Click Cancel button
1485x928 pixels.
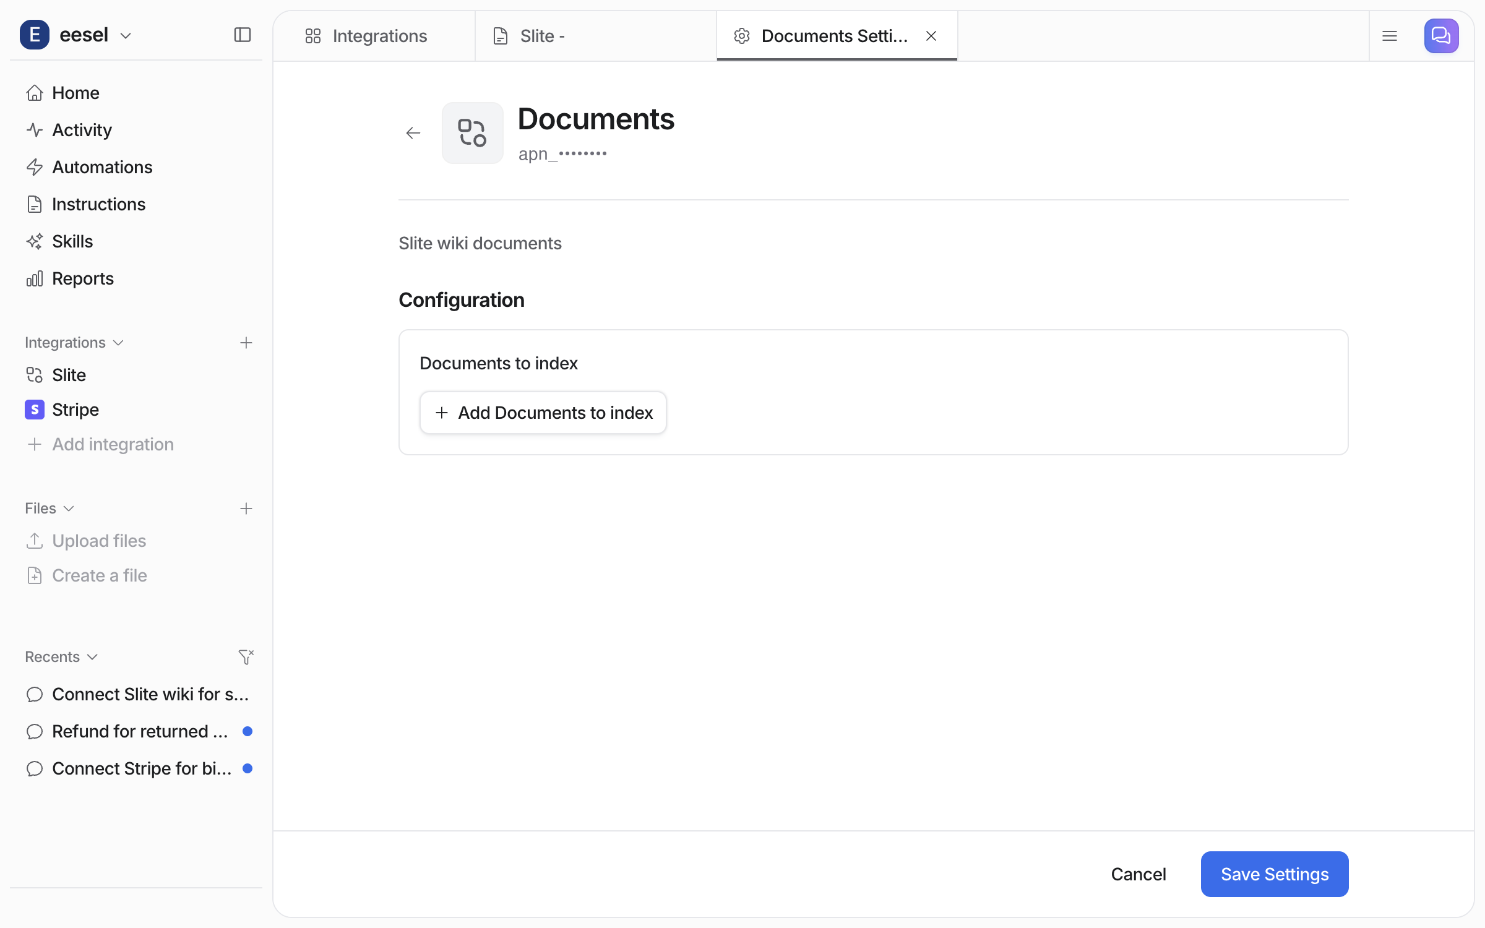click(1138, 874)
